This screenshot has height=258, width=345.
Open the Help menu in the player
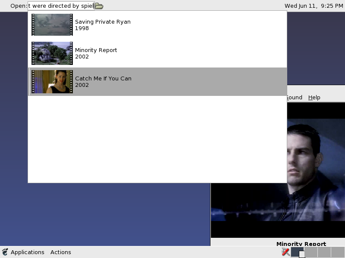314,98
